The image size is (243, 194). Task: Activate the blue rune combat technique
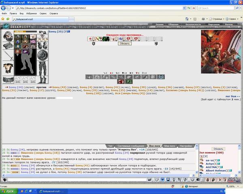pyautogui.click(x=161, y=77)
